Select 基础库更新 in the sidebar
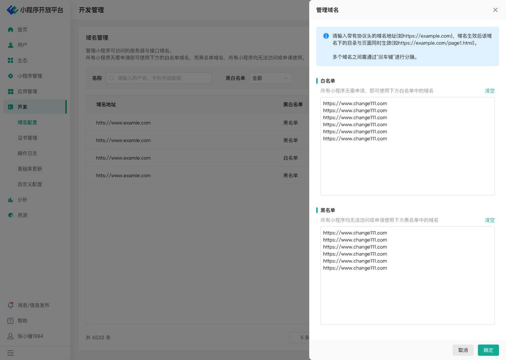The width and height of the screenshot is (506, 360). (x=30, y=169)
